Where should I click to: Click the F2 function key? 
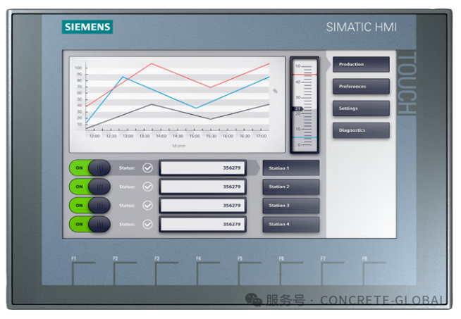coord(125,272)
